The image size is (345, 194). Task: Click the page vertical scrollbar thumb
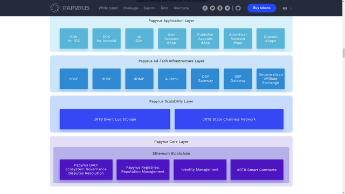click(x=343, y=53)
